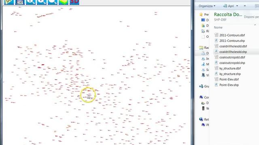
Task: Open Gruppo home in sidebar
Action: (x=204, y=86)
